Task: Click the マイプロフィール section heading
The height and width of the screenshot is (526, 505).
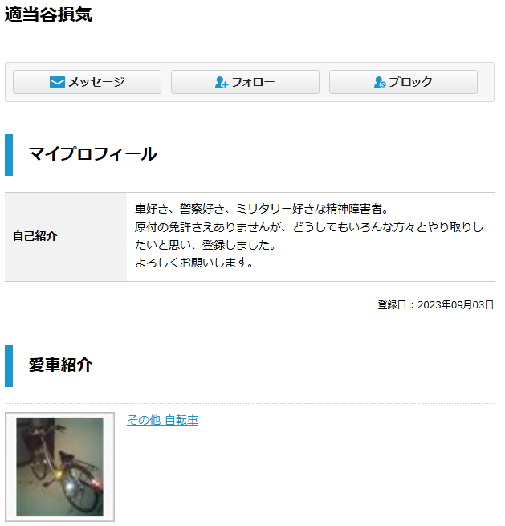Action: coord(92,154)
